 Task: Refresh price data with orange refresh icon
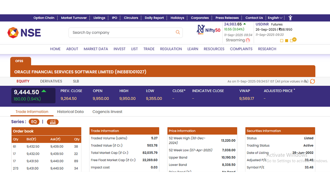[x=312, y=81]
